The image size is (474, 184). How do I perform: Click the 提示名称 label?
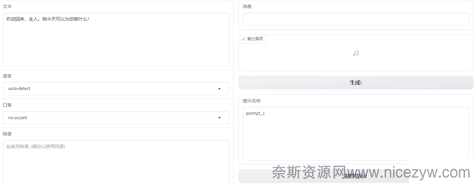click(x=251, y=101)
